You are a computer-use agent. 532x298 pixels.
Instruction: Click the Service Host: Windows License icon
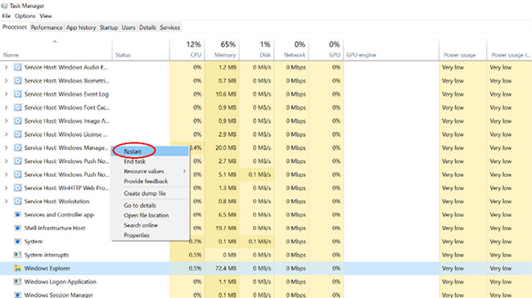(17, 134)
